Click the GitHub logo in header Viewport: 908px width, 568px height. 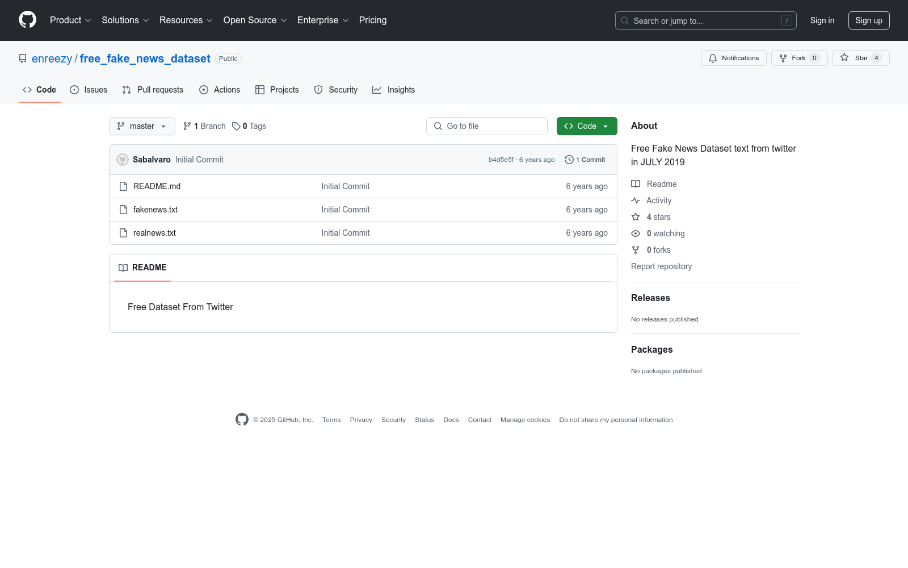[x=27, y=20]
